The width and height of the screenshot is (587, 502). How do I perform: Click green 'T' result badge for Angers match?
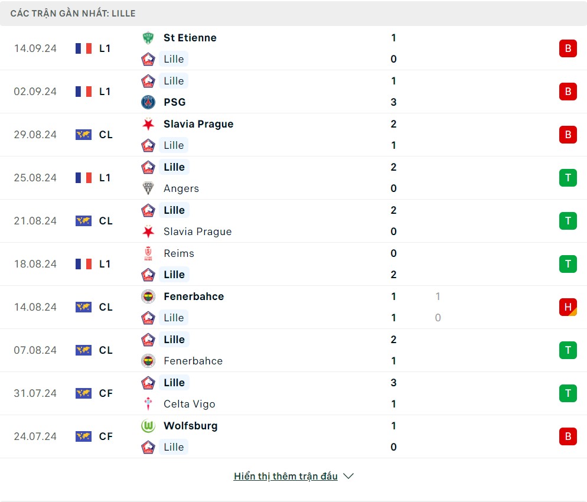[568, 178]
